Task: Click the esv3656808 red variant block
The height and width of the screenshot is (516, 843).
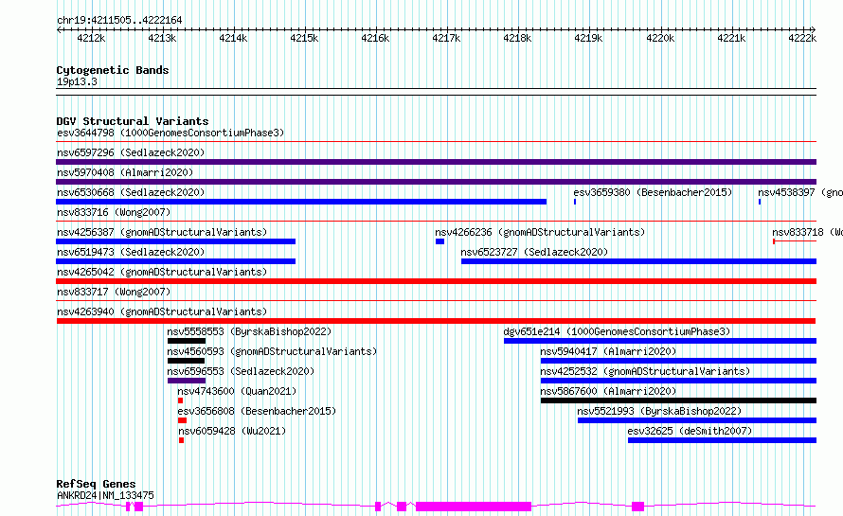Action: coord(182,420)
